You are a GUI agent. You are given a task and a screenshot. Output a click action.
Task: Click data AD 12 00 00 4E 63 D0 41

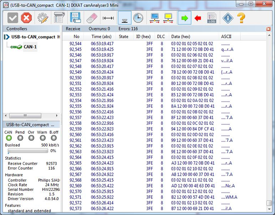[193, 186]
